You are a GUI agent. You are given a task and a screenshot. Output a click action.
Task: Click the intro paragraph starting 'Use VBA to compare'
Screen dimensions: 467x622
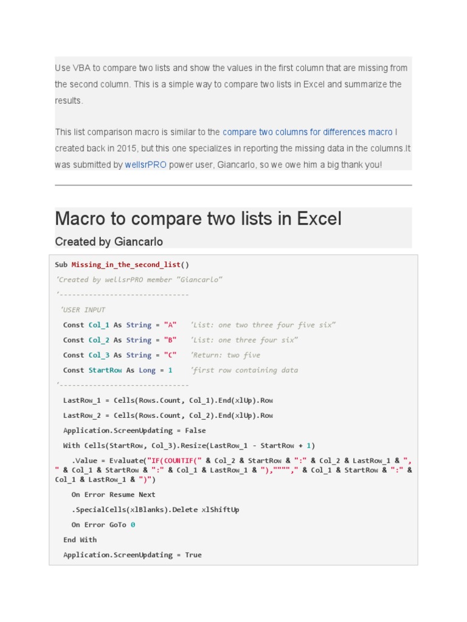click(x=231, y=84)
